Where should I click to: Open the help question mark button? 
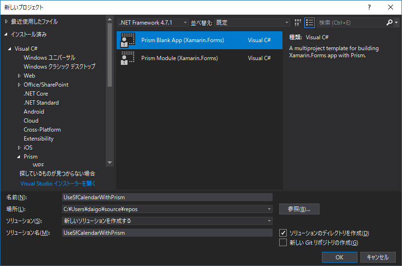369,7
